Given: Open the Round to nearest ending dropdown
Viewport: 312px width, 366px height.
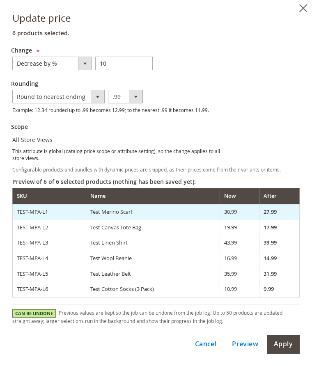Looking at the screenshot, I should click(x=58, y=97).
